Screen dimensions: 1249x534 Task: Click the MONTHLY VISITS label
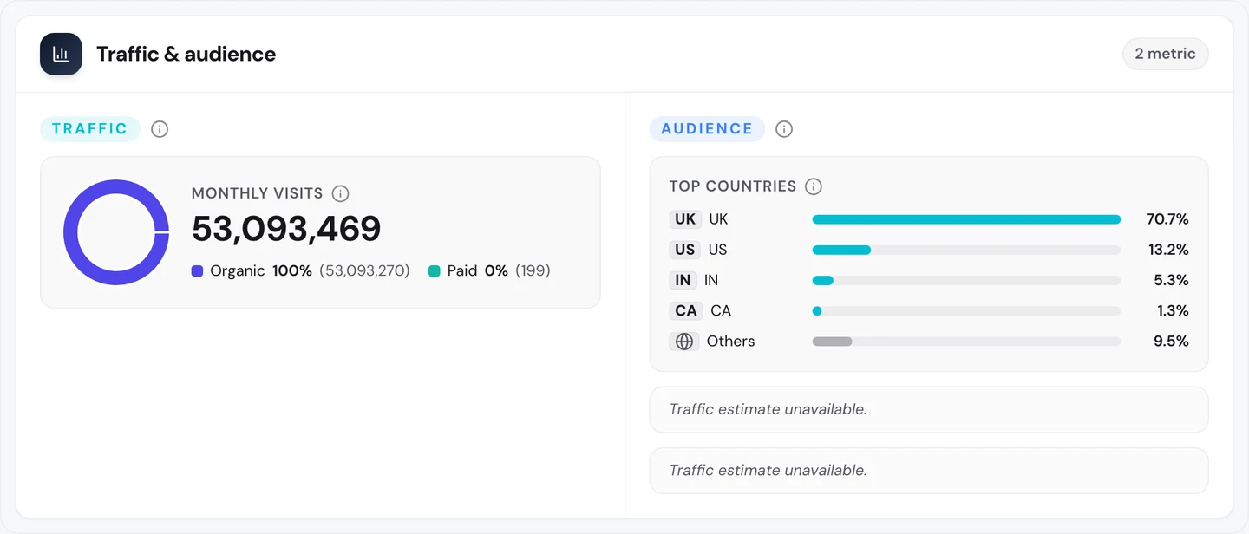pos(258,193)
